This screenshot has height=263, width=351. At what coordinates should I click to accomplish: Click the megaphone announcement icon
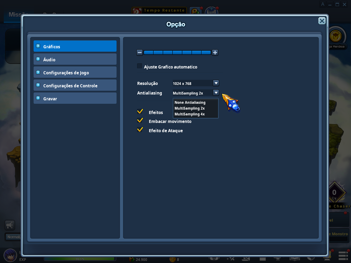tap(10, 225)
